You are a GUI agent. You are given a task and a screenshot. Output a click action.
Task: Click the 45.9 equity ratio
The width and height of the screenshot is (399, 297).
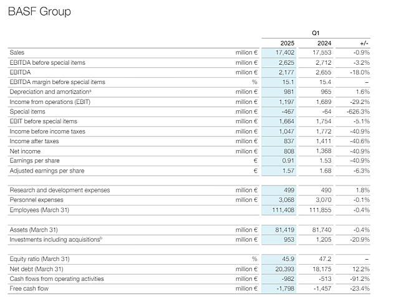[288, 259]
